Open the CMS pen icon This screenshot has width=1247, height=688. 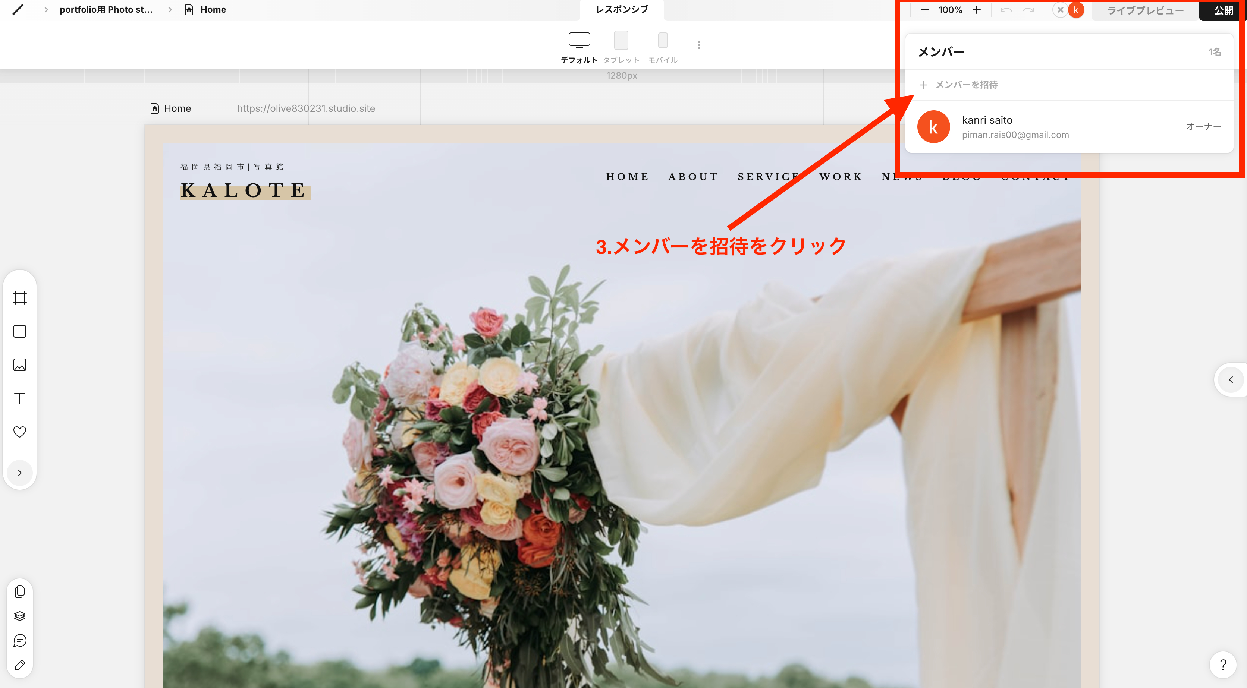tap(20, 665)
